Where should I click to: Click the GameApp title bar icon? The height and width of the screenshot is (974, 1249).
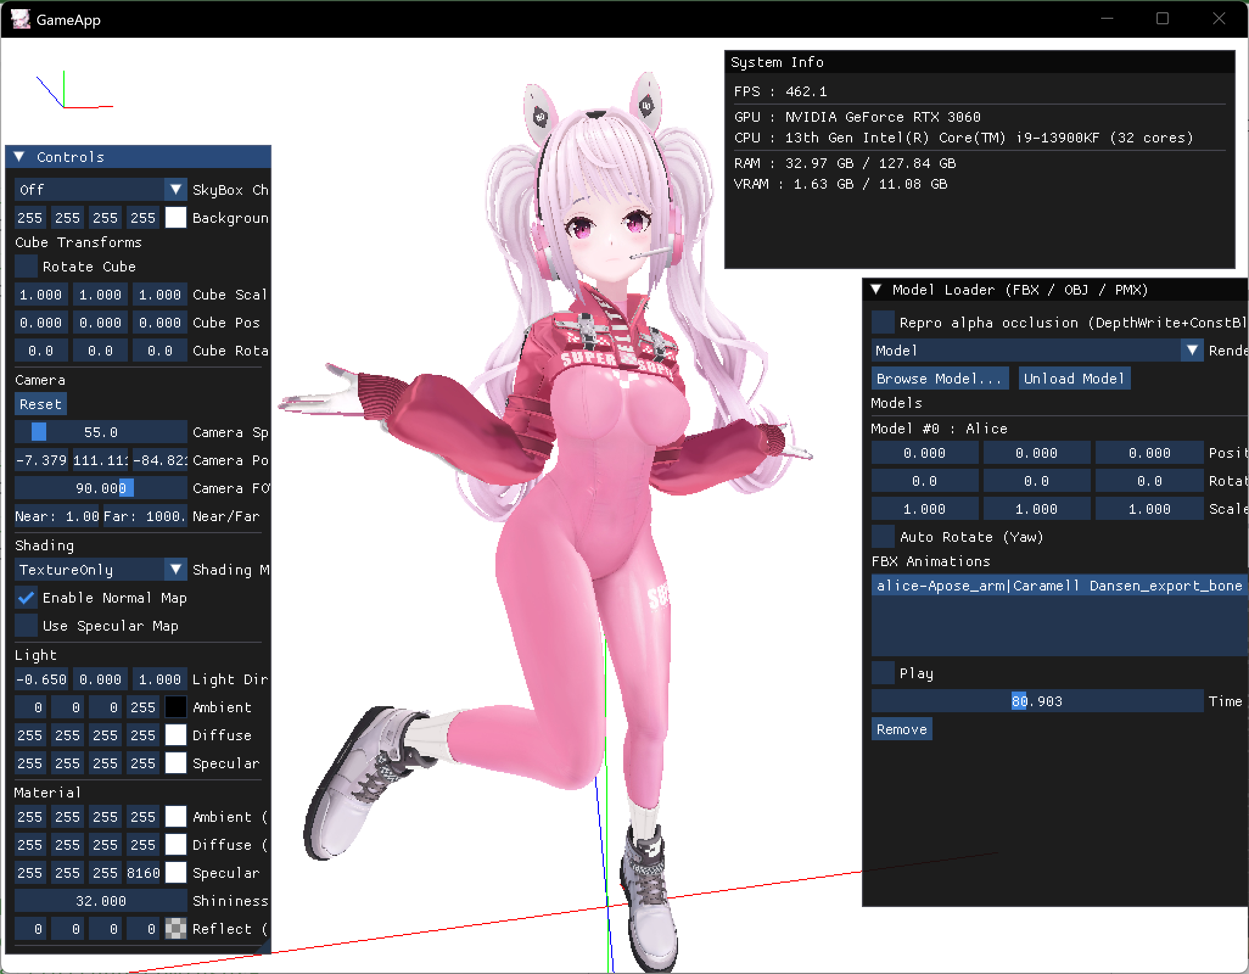tap(20, 19)
